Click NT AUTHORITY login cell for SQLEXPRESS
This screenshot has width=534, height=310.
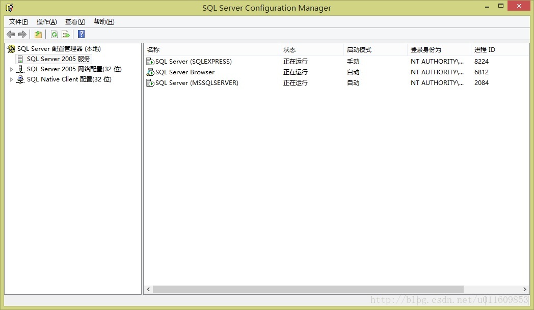[x=437, y=62]
